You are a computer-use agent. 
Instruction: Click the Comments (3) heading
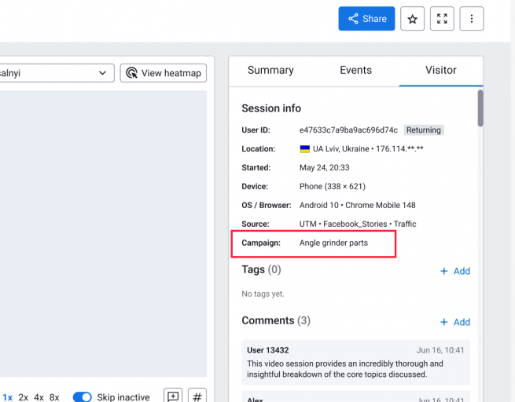click(x=276, y=320)
